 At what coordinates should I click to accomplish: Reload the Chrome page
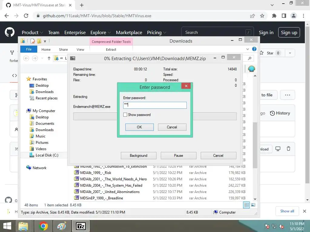pos(26,16)
